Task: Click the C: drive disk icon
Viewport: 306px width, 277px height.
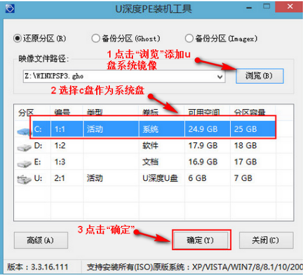Action: 24,131
